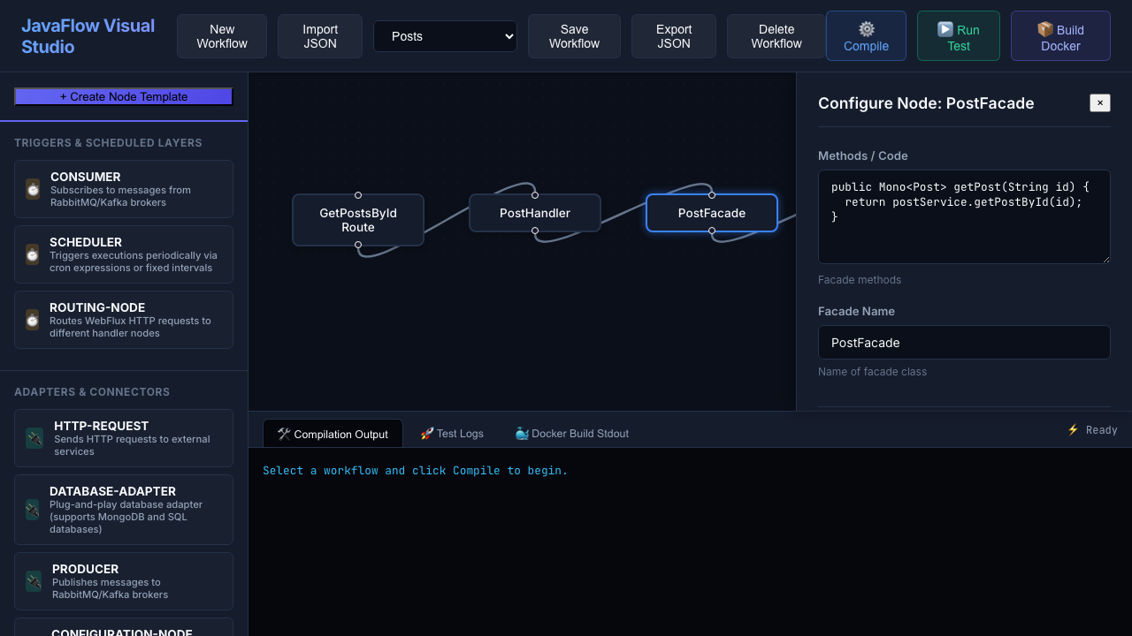This screenshot has height=636, width=1132.
Task: Click the HTTP-REQUEST template card
Action: (x=124, y=438)
